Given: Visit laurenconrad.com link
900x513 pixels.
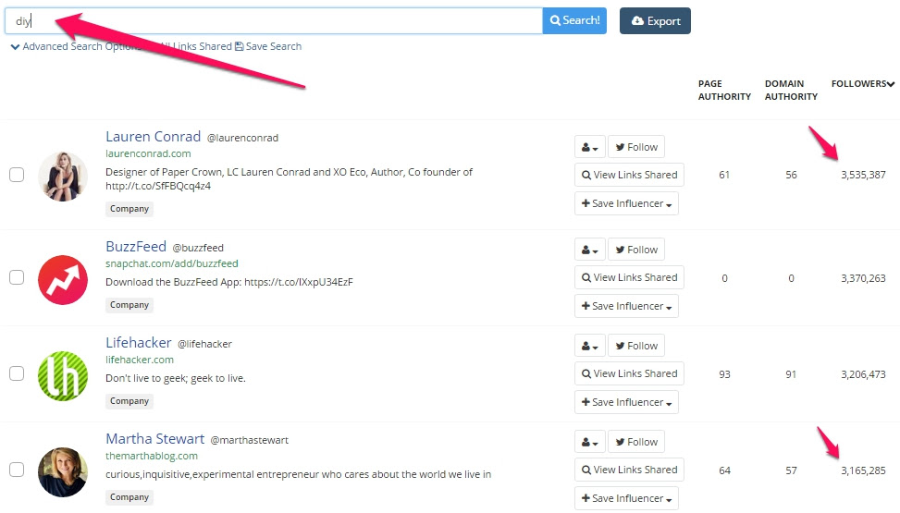Looking at the screenshot, I should 148,153.
